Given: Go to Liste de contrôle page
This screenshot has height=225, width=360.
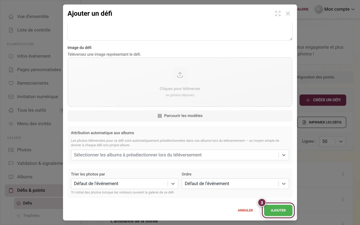Looking at the screenshot, I should [x=34, y=30].
